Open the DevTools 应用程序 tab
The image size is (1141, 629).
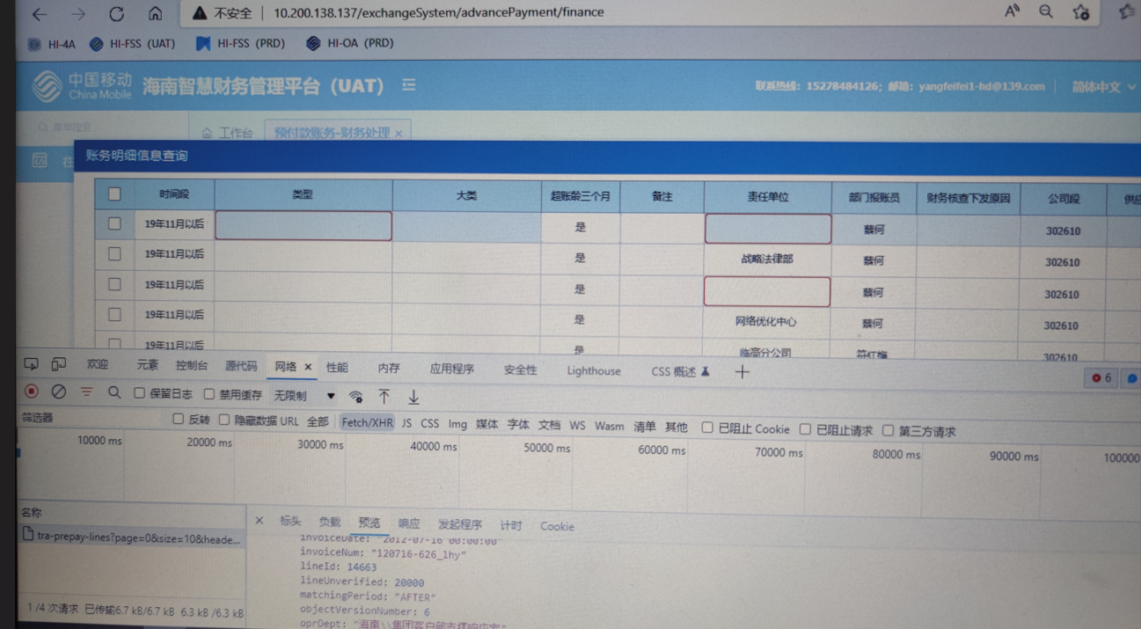451,369
